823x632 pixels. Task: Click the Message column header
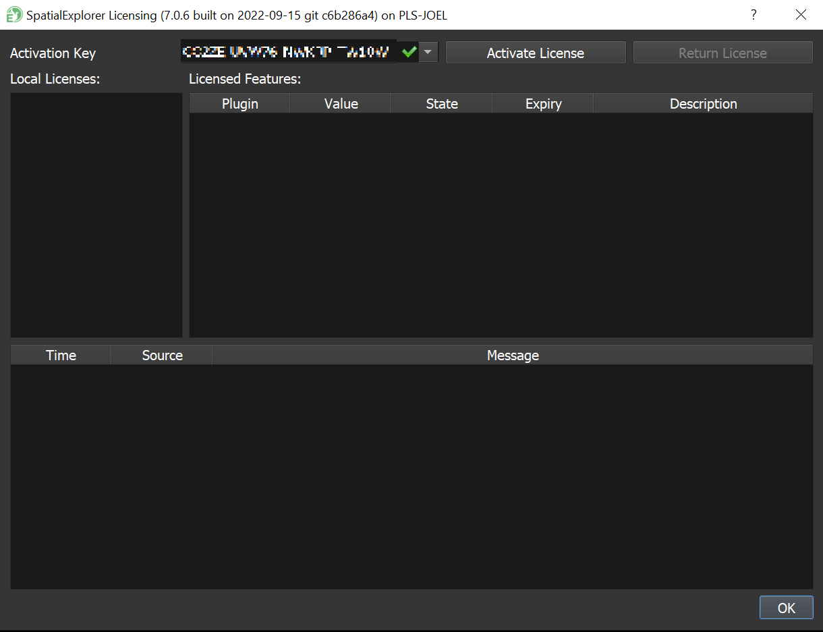point(513,355)
